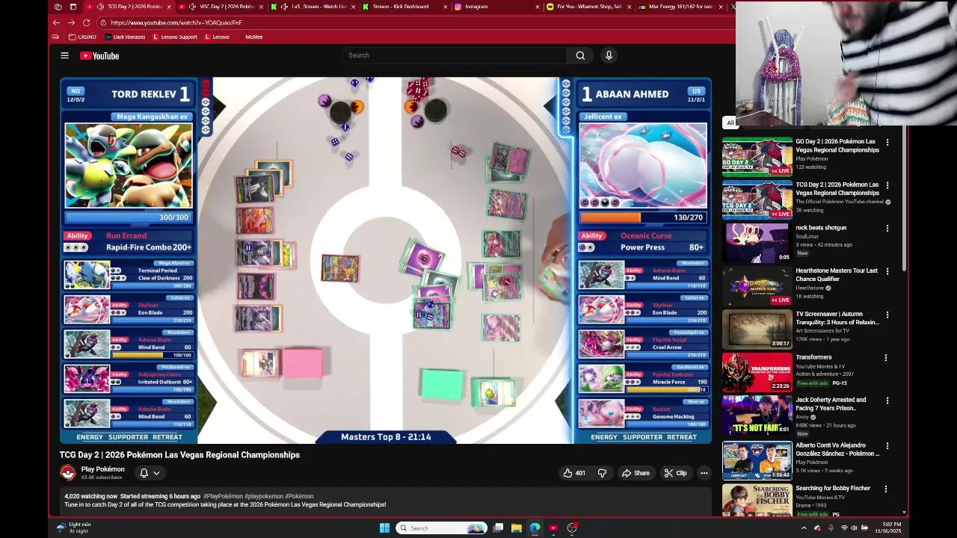The height and width of the screenshot is (538, 957).
Task: Click the Windows taskbar search box
Action: [441, 528]
